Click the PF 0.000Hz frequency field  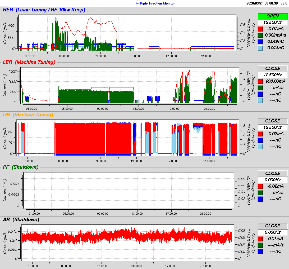273,180
